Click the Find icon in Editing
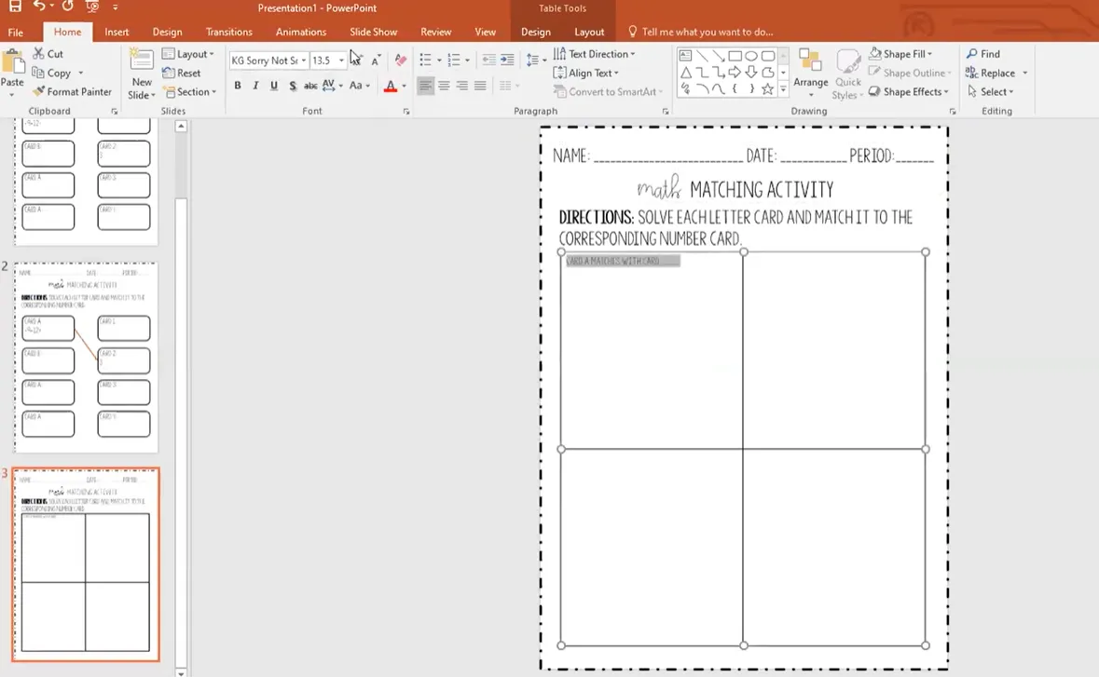This screenshot has height=677, width=1099. [x=982, y=54]
